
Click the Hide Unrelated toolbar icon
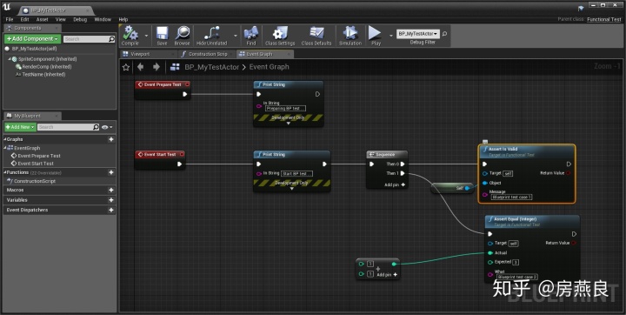click(211, 33)
